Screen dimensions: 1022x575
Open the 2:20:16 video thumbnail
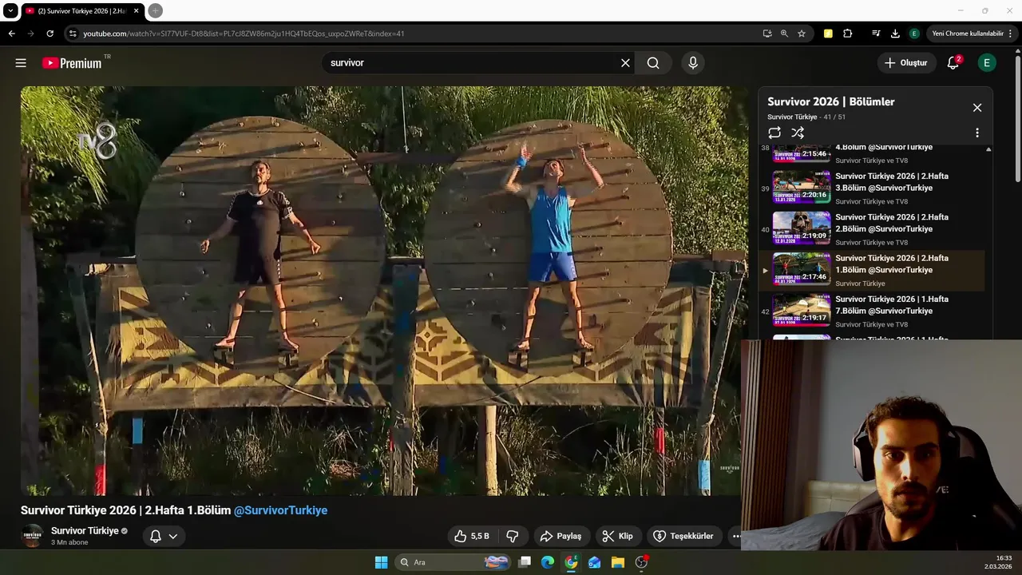click(x=802, y=187)
